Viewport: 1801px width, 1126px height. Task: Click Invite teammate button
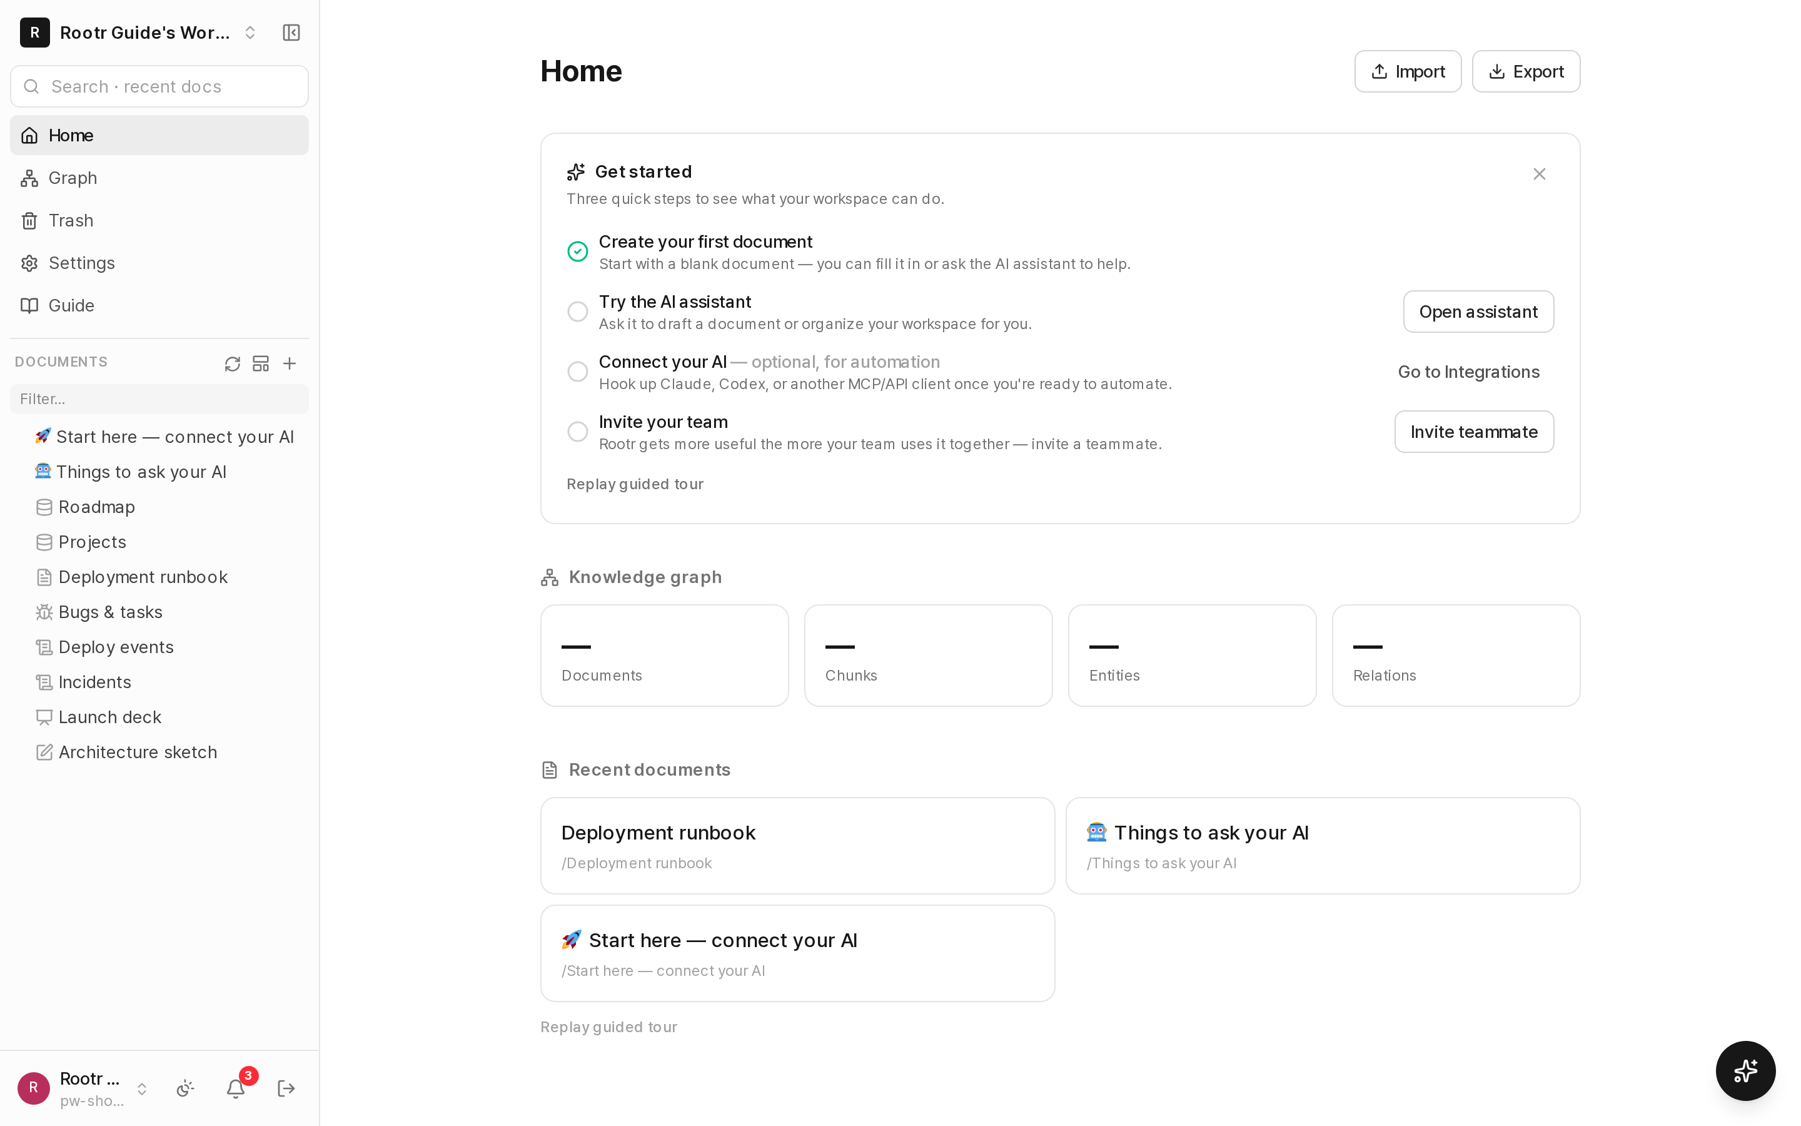click(1473, 432)
